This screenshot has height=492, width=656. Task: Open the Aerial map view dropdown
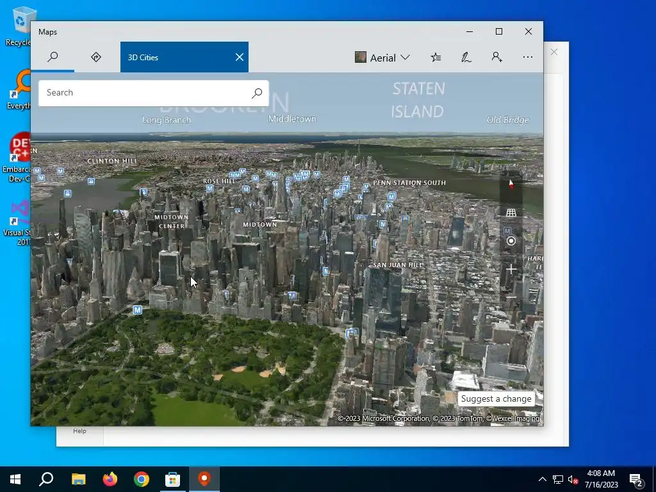coord(382,57)
